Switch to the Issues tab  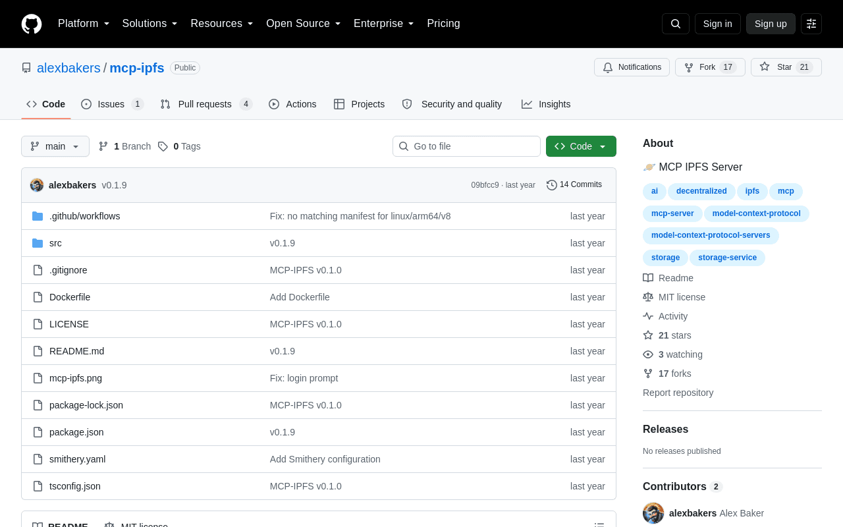[112, 104]
